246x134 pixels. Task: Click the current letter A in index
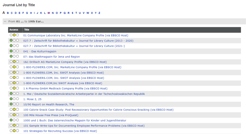point(4,13)
